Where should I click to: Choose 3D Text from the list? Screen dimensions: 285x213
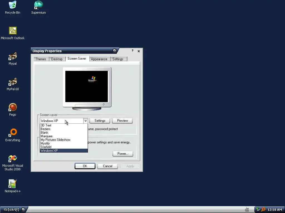64,125
